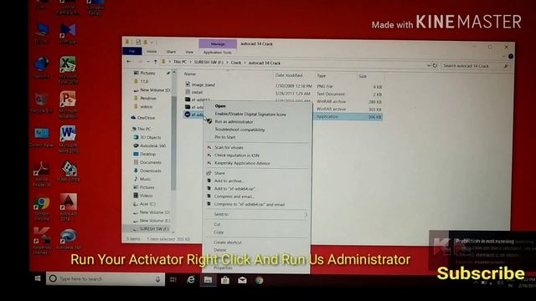
Task: Click File Explorer taskbar icon
Action: click(x=208, y=280)
